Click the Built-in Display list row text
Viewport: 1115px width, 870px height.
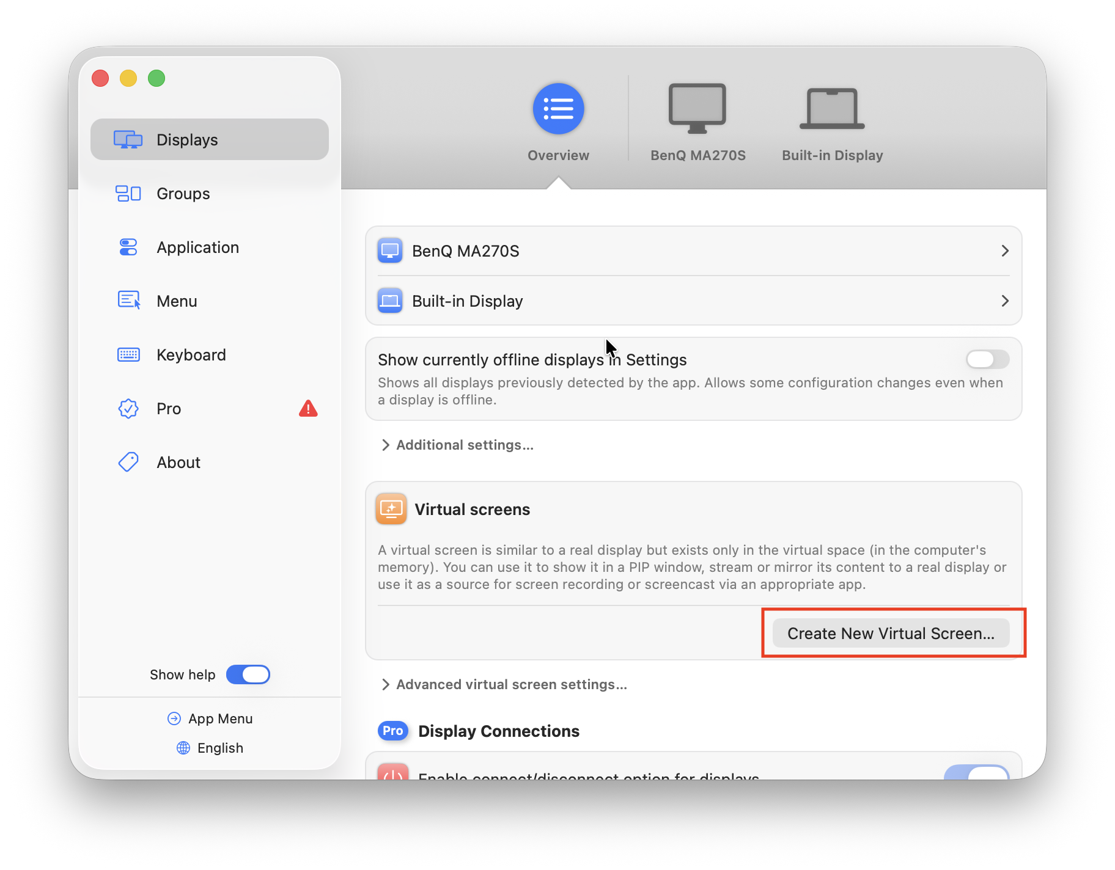tap(468, 301)
